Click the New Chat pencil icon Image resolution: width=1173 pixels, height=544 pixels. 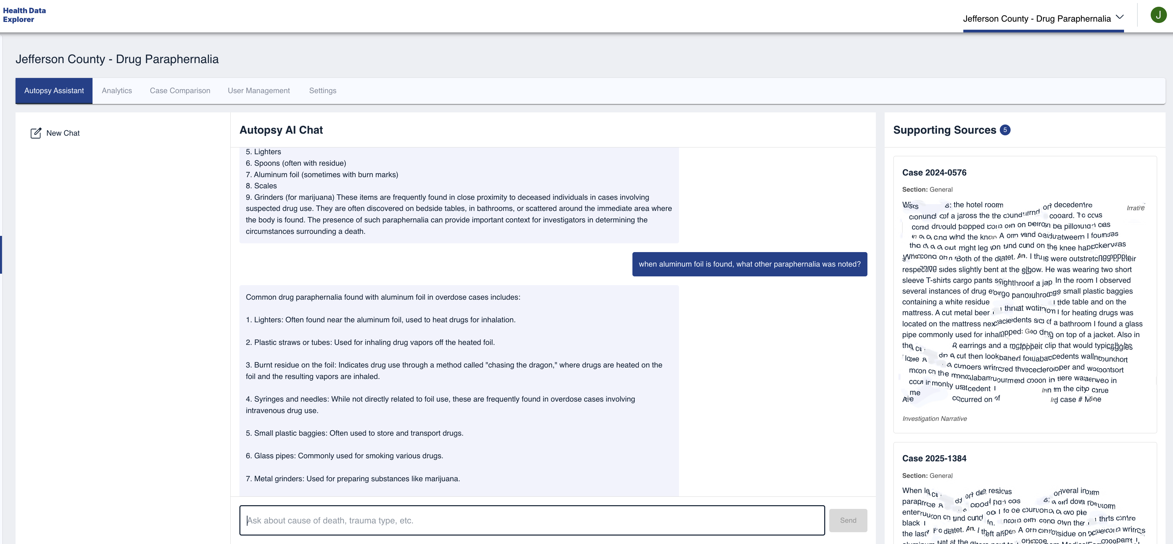coord(35,133)
